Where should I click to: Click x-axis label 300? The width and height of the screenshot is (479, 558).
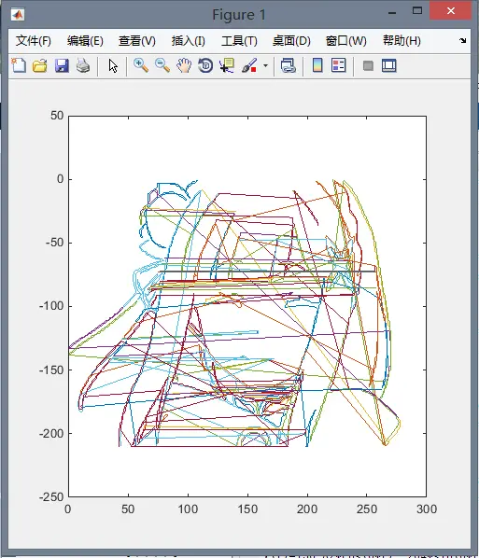coord(427,509)
